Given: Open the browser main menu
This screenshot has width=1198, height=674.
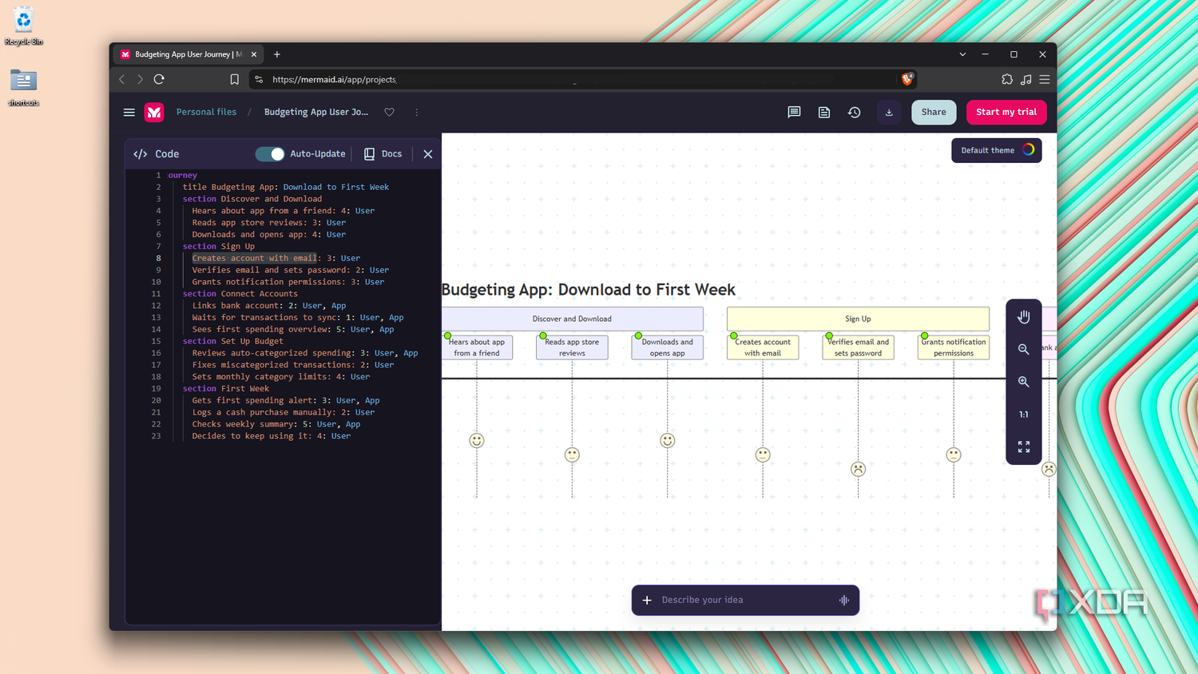Looking at the screenshot, I should 1045,79.
